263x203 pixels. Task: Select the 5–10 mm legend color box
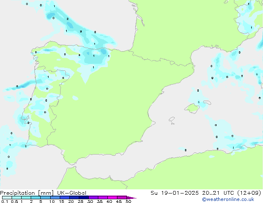[45, 198]
